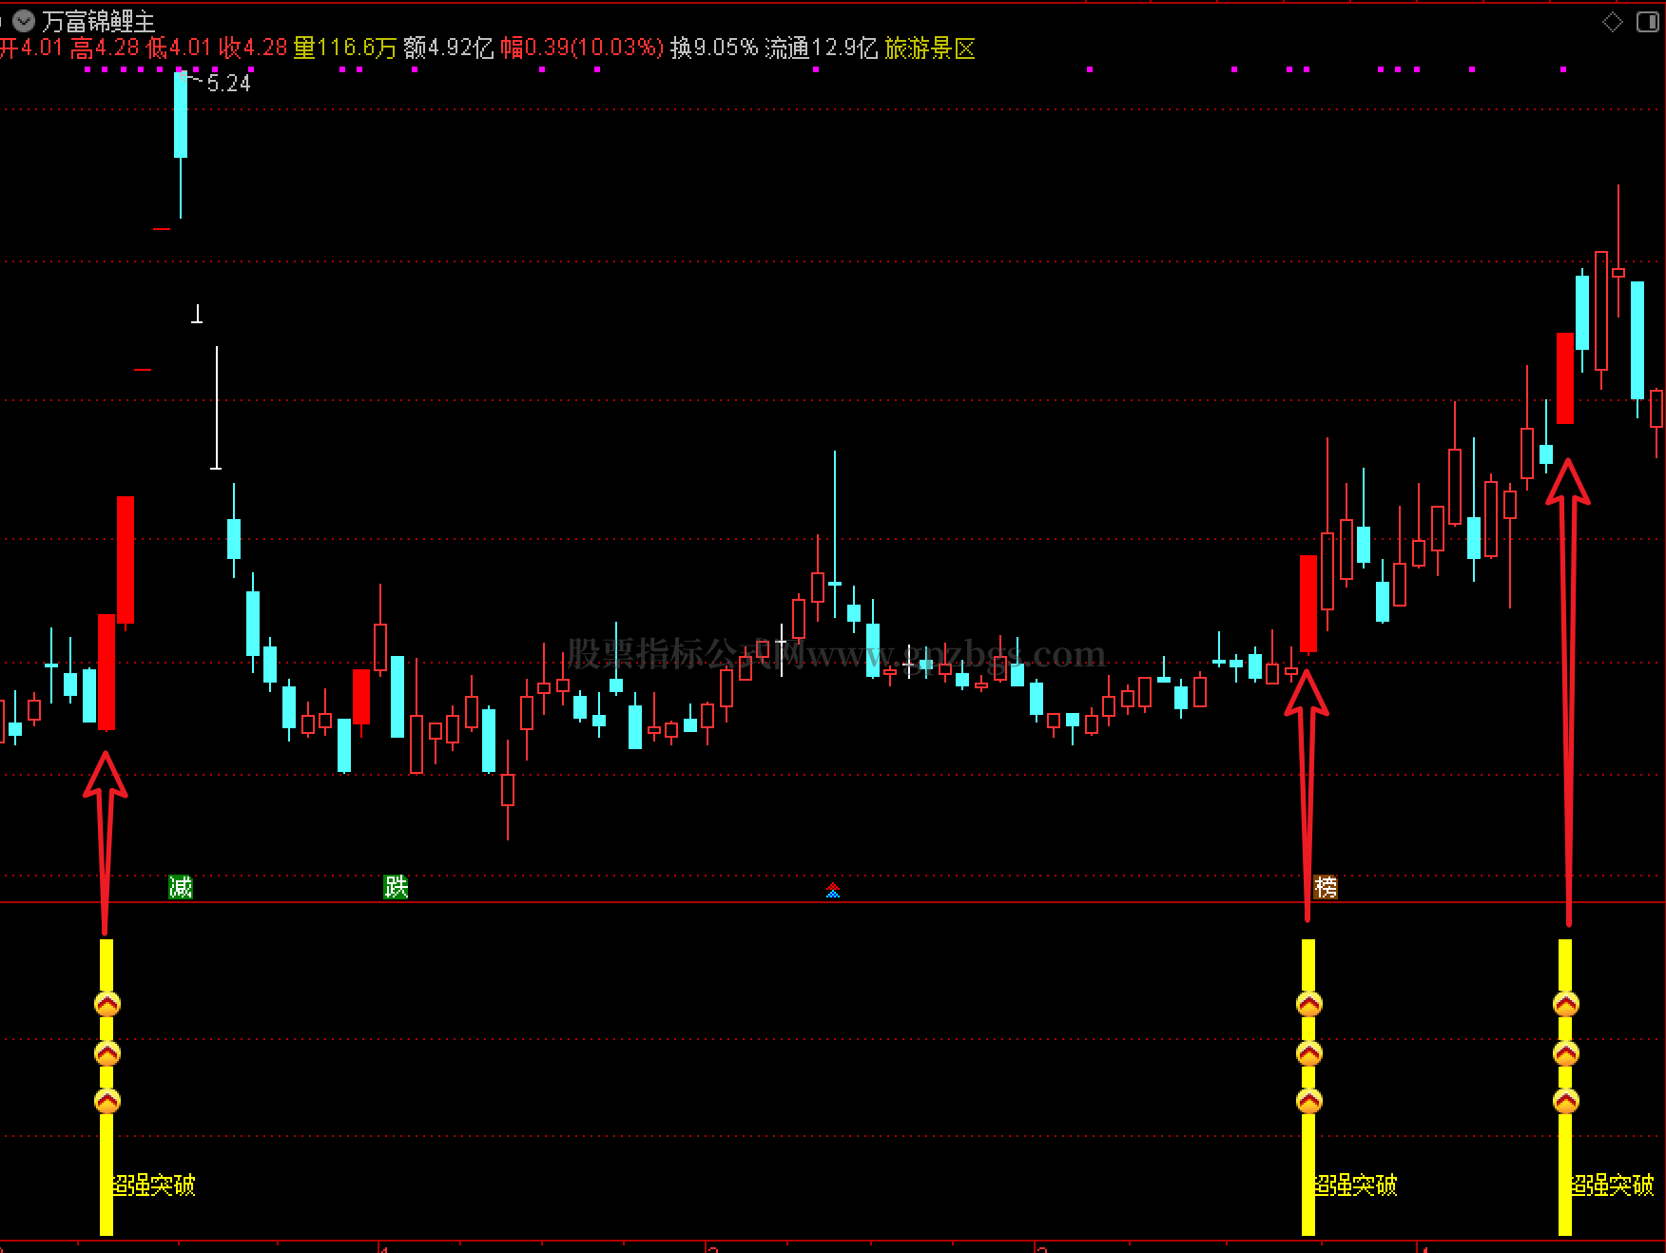Viewport: 1666px width, 1253px height.
Task: Click the 量116.6万 volume value
Action: [x=345, y=48]
